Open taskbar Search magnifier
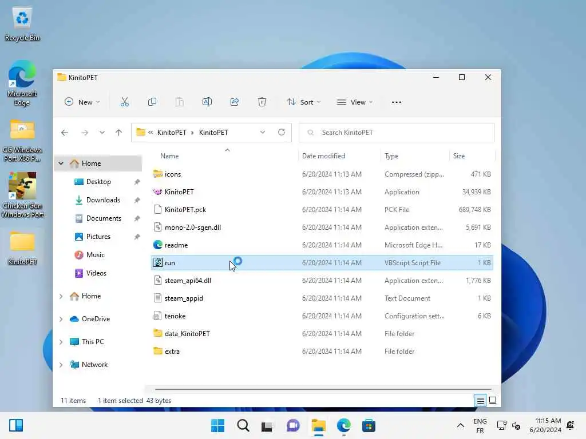 (243, 425)
